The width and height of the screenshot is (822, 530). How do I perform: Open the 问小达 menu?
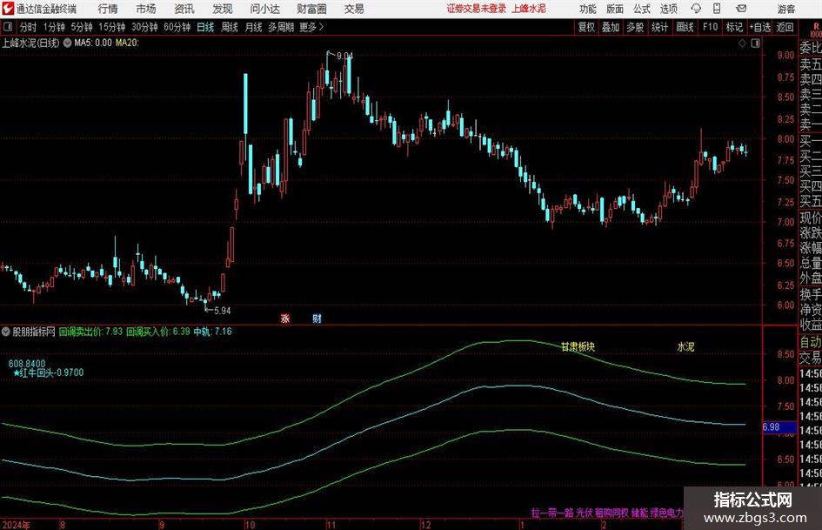pos(264,9)
